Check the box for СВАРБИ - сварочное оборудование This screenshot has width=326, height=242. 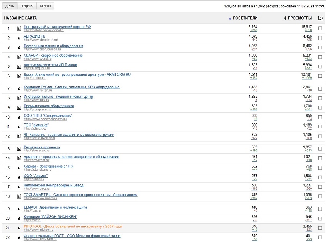[x=320, y=57]
